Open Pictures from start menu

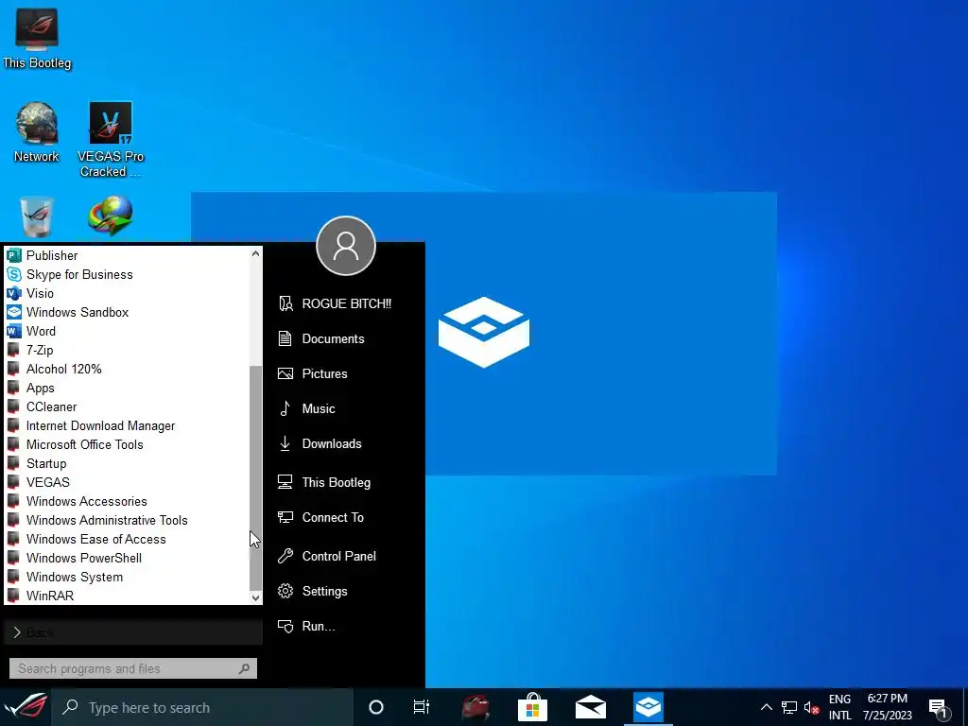346,373
